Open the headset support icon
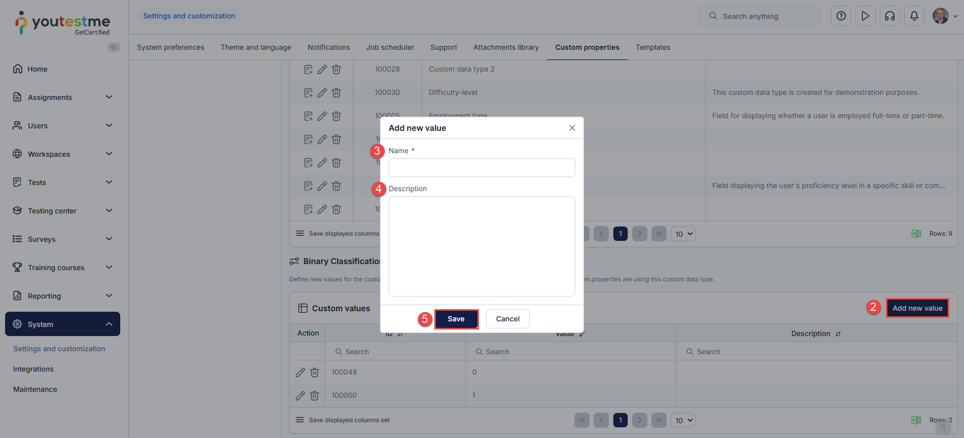The width and height of the screenshot is (964, 438). point(890,16)
